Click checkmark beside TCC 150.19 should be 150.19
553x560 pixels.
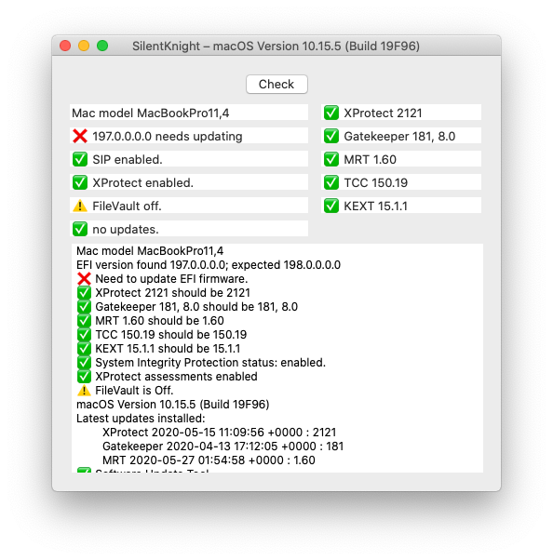(x=84, y=334)
